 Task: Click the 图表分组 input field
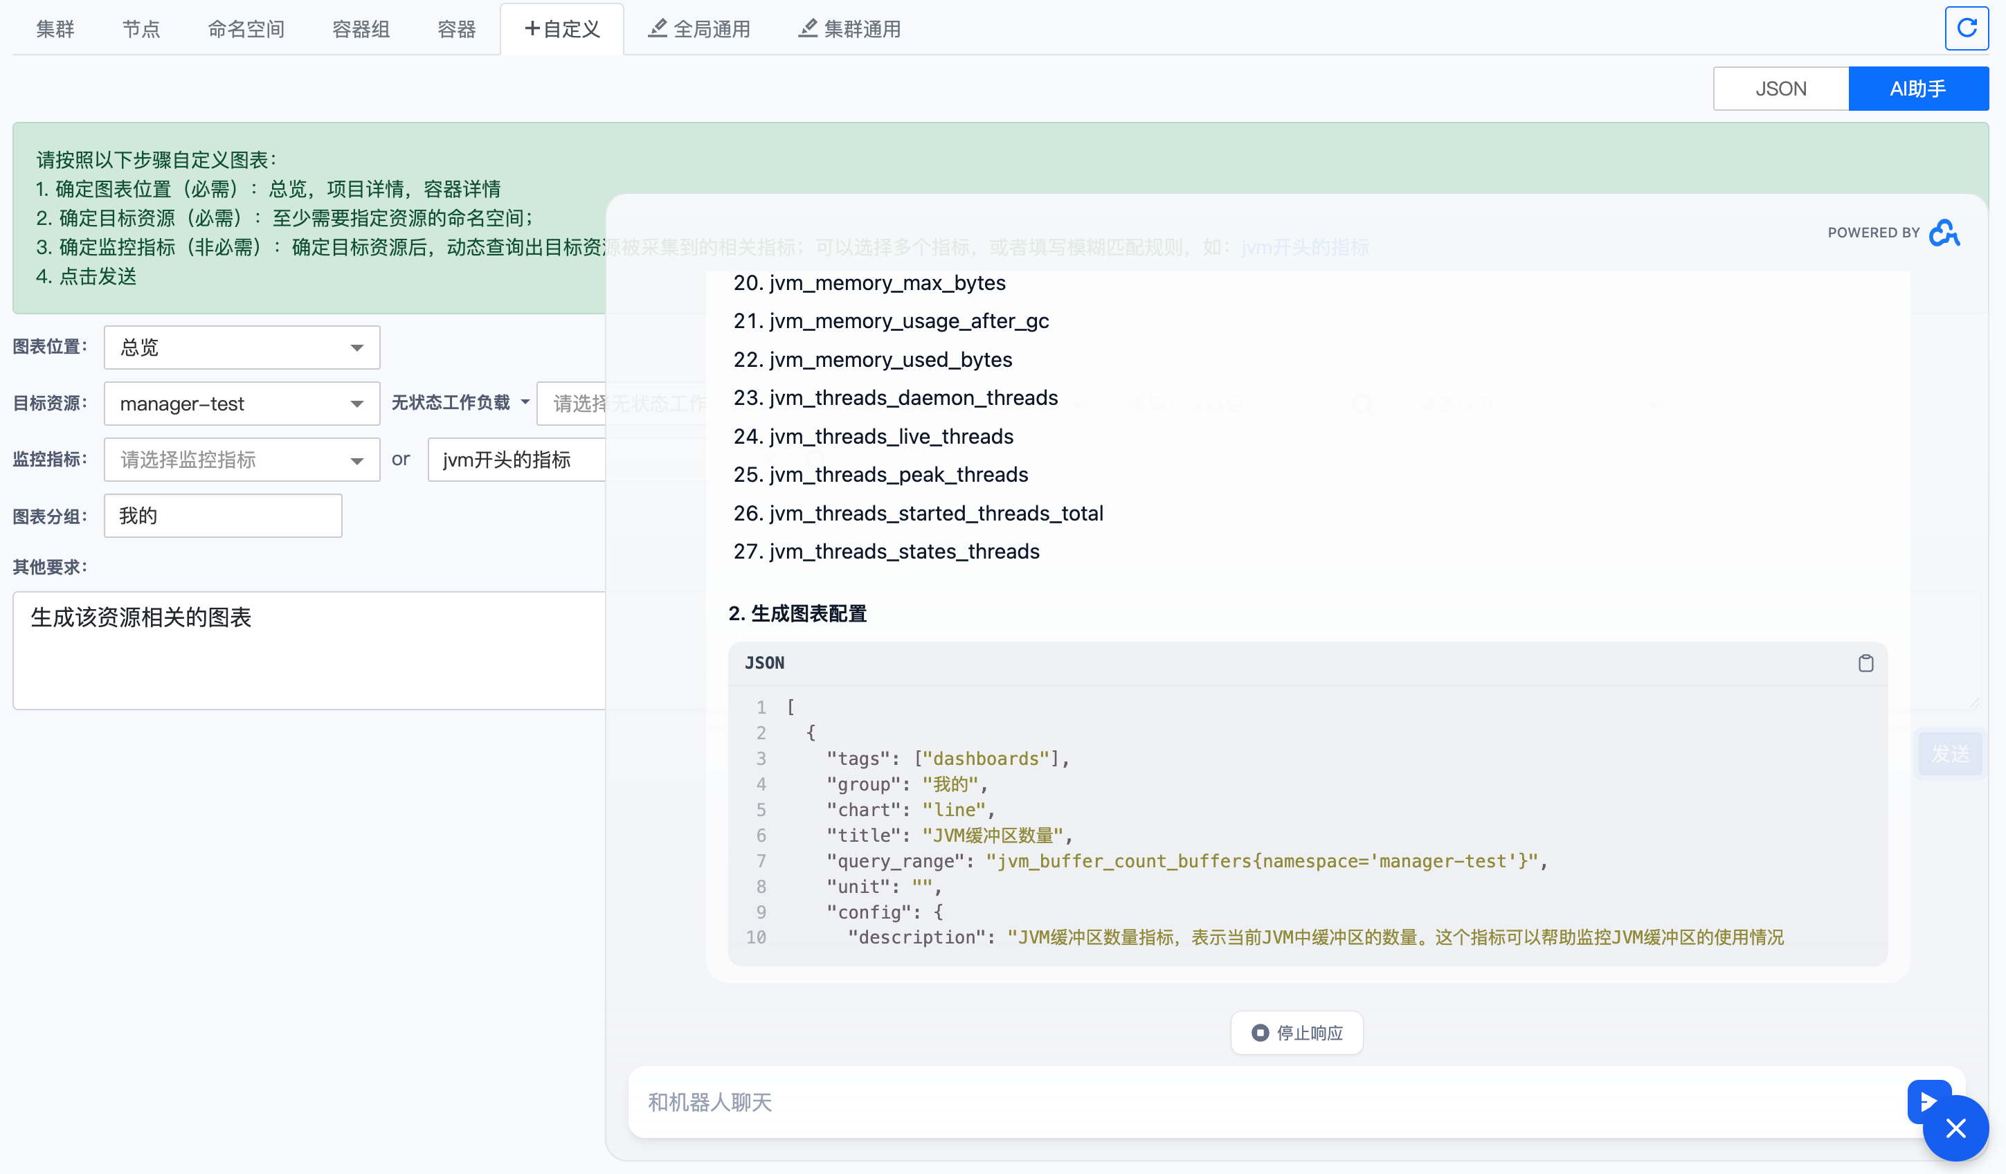[x=223, y=516]
